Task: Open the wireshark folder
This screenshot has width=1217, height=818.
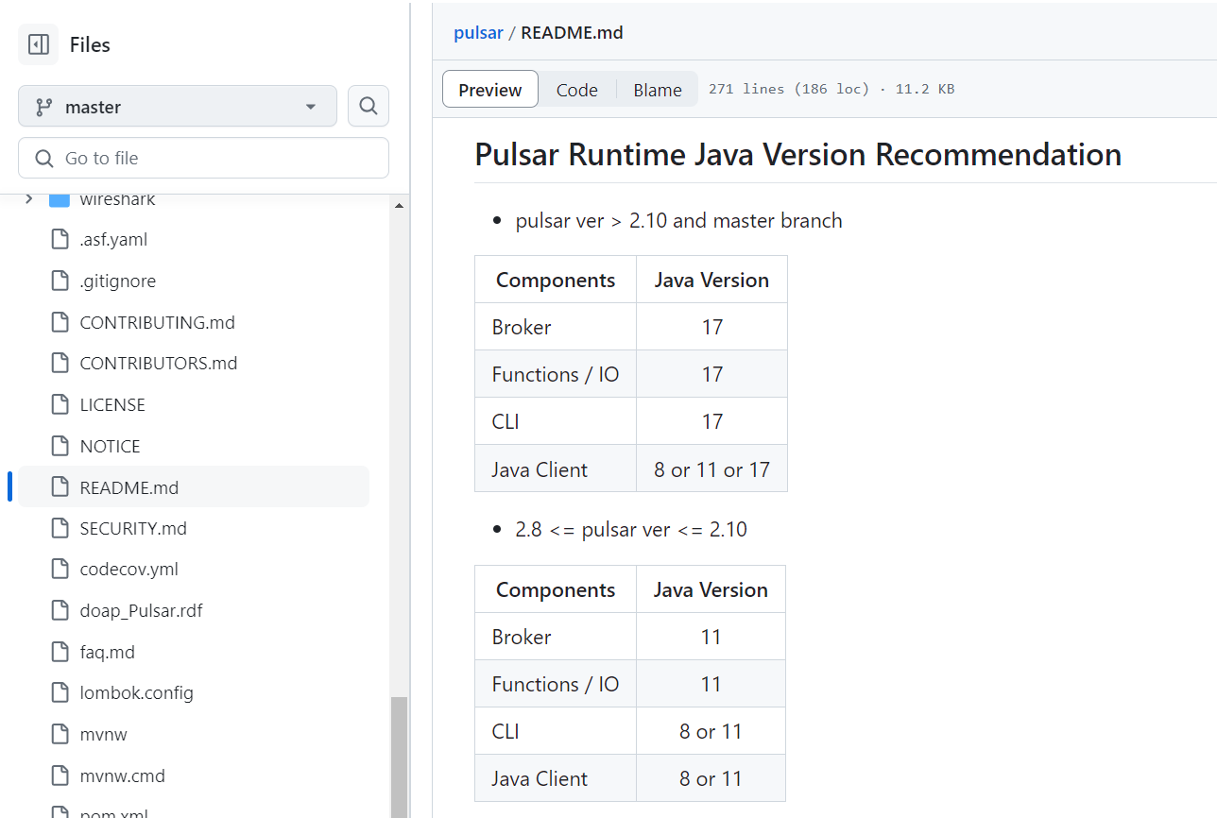Action: click(x=117, y=199)
